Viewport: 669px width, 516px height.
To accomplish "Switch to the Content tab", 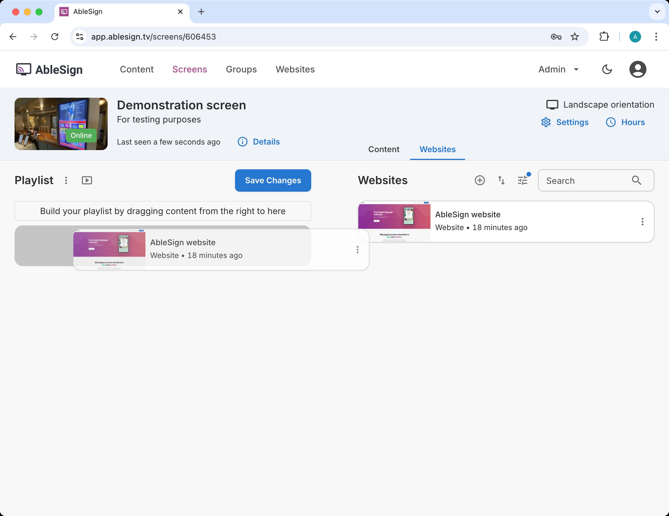I will (383, 150).
